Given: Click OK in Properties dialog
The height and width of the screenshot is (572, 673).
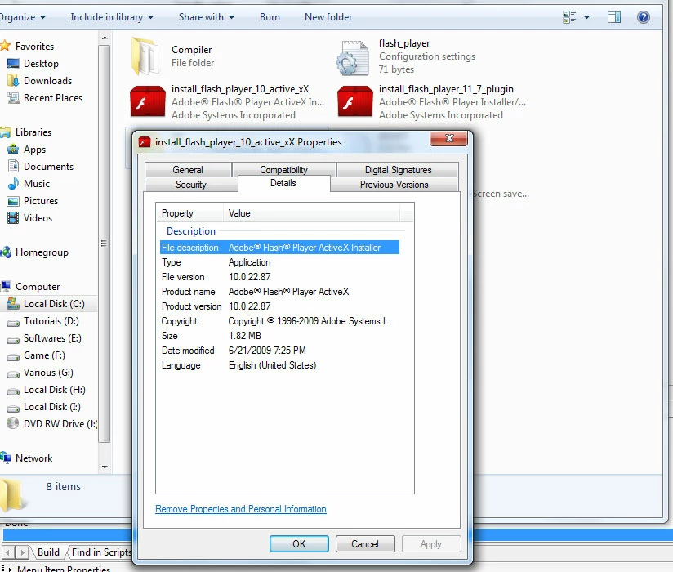Looking at the screenshot, I should [x=299, y=543].
